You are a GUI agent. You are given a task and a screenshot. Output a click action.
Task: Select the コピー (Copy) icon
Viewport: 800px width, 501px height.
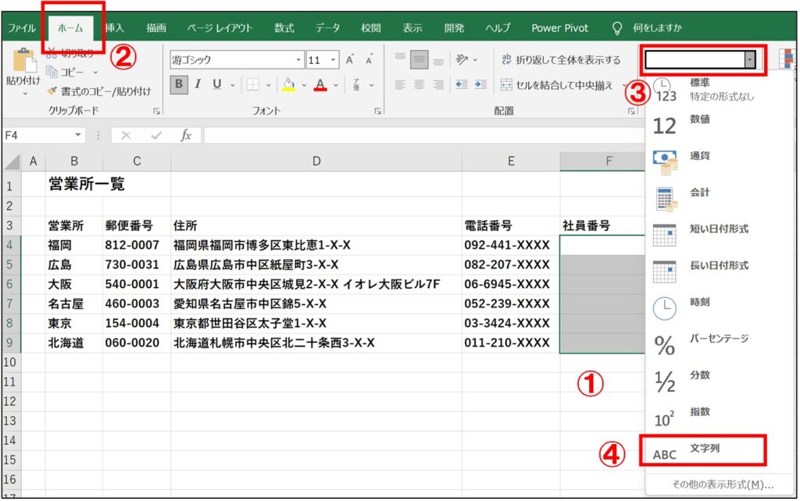click(51, 71)
